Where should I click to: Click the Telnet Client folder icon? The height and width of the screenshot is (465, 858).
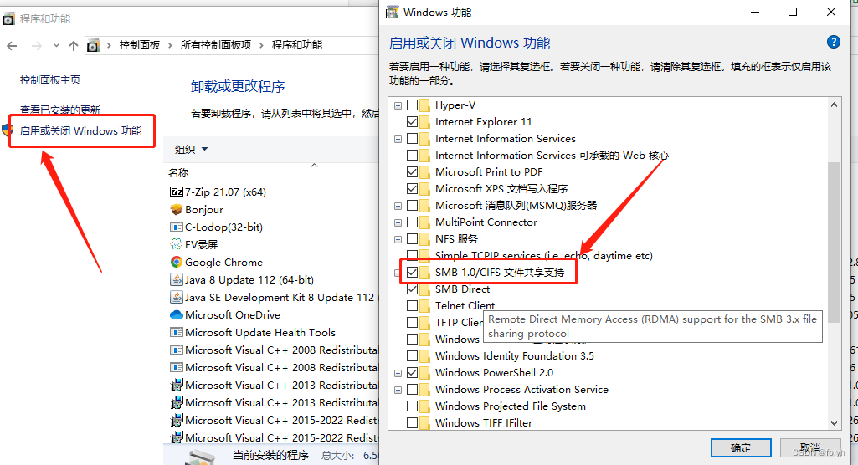pos(424,305)
